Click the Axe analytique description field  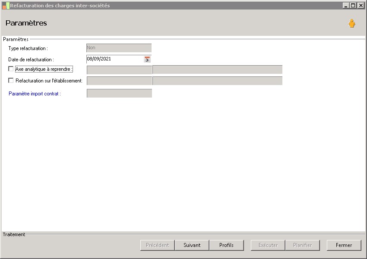(x=218, y=69)
